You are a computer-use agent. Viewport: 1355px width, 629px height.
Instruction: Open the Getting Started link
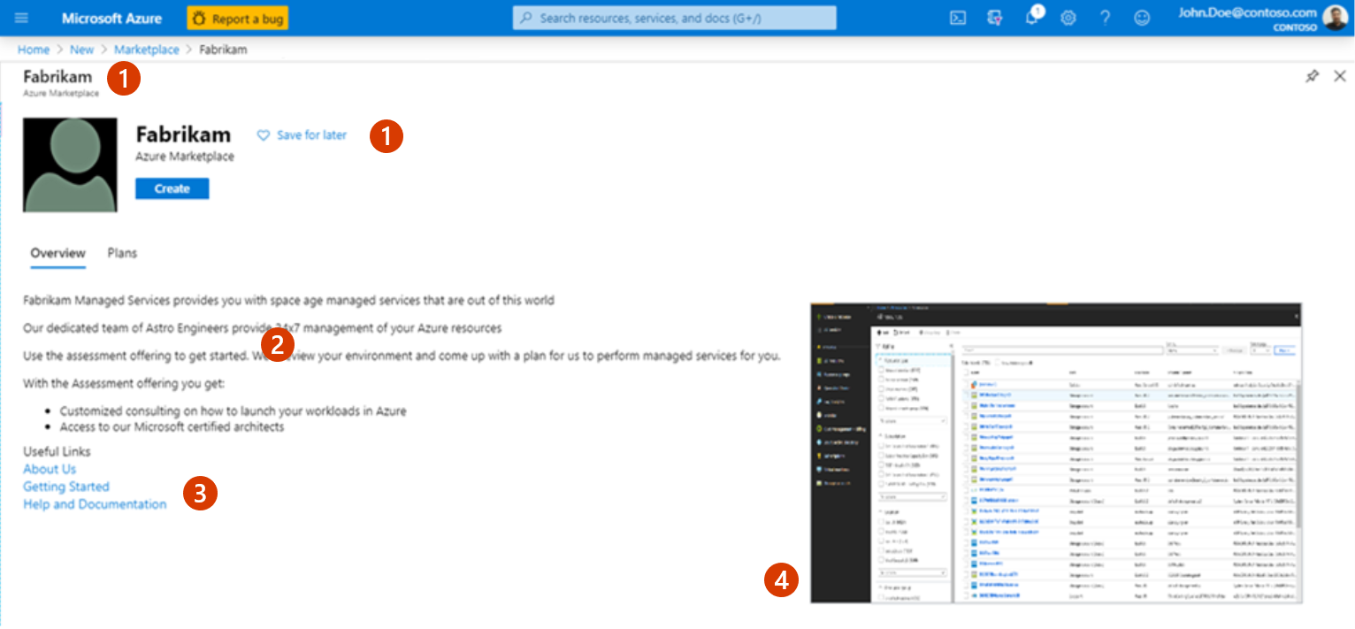pos(66,487)
